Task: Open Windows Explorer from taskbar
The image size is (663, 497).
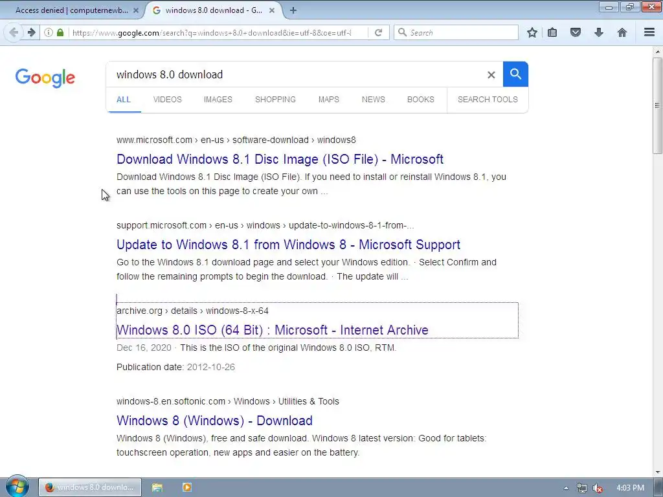Action: pos(157,487)
